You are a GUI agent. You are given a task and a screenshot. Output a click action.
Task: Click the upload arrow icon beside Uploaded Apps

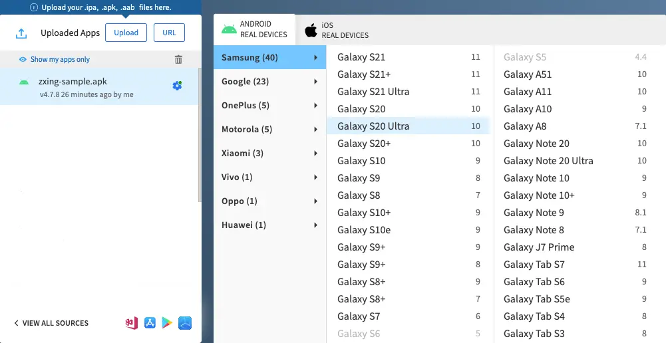tap(21, 33)
